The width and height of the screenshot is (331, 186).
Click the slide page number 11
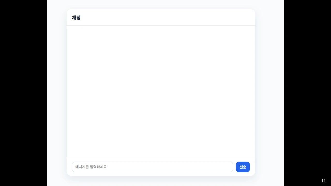tap(323, 181)
